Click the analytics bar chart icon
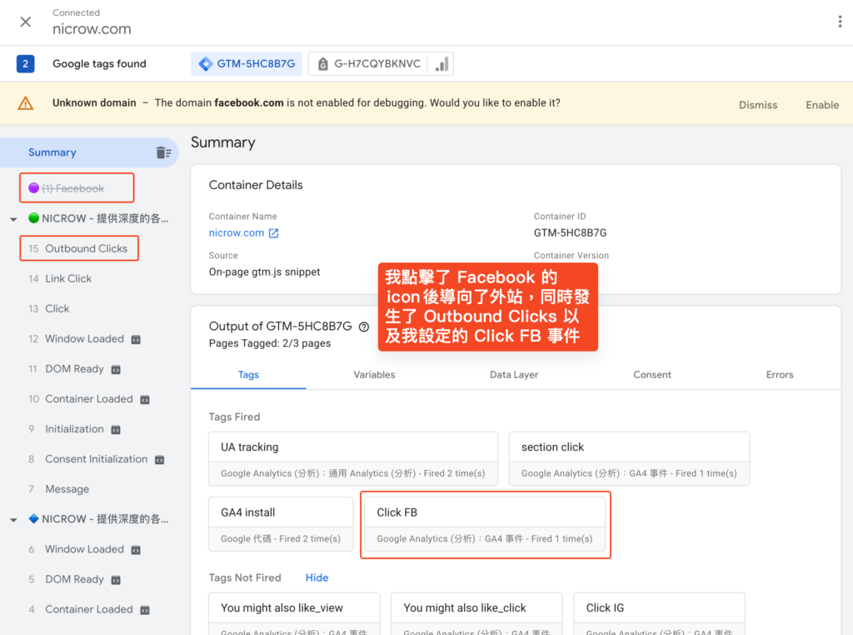853x635 pixels. coord(441,63)
